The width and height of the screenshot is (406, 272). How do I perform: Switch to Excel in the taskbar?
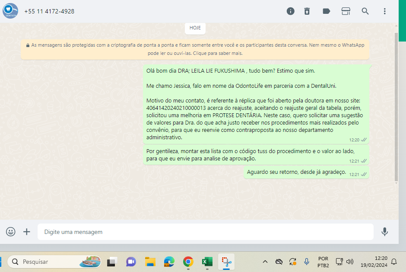coord(207,262)
